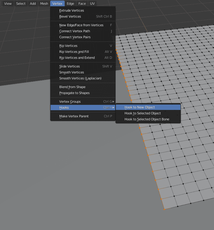Choose Slide Vertices

[69, 66]
